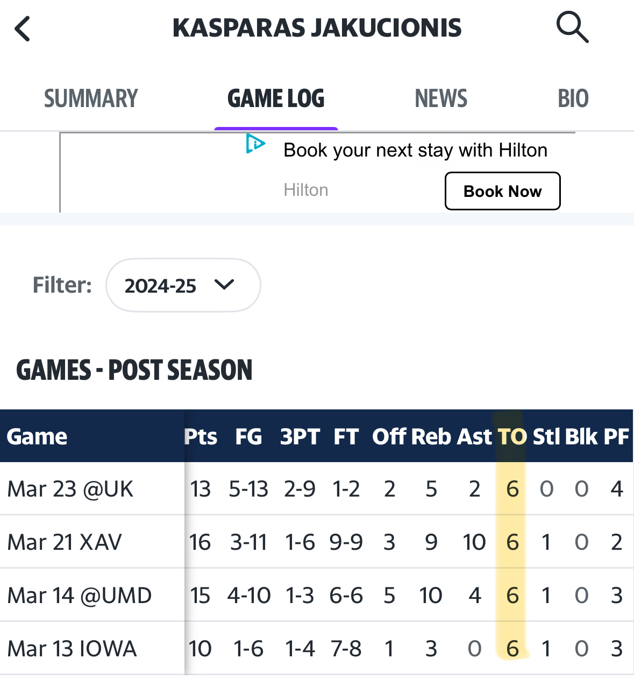The height and width of the screenshot is (687, 634).
Task: Open search with the magnifier icon
Action: [x=572, y=27]
